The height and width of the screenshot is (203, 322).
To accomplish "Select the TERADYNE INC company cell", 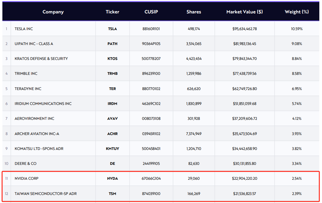I will pyautogui.click(x=28, y=89).
